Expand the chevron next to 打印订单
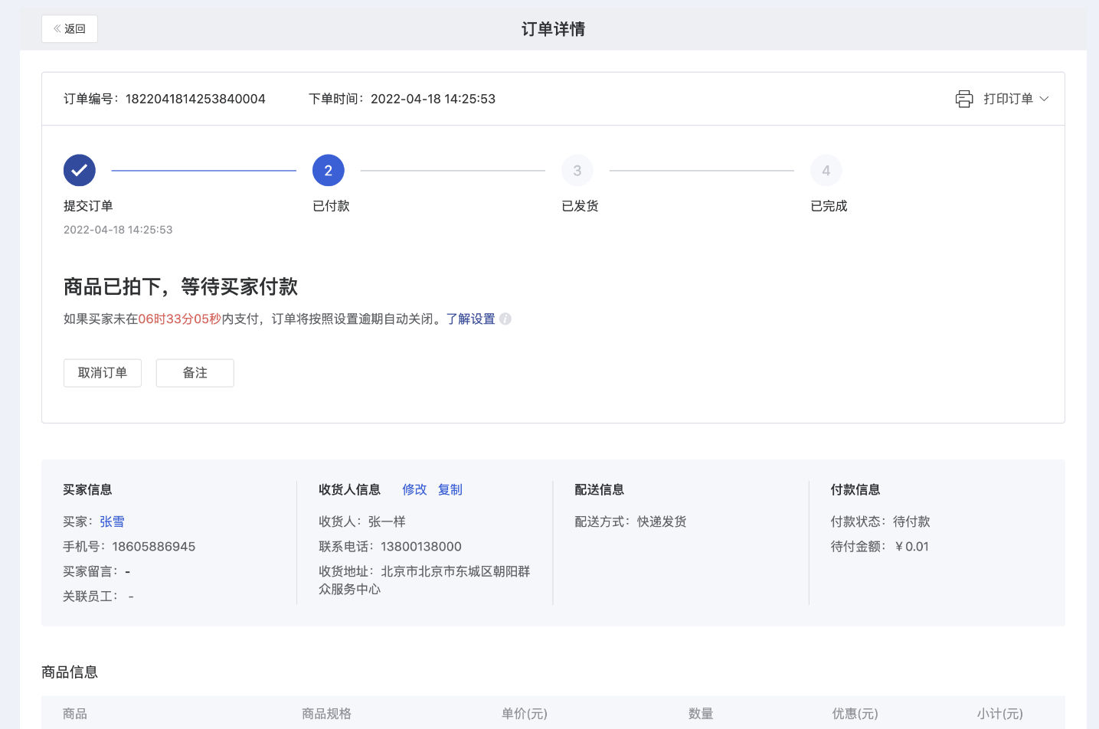 click(1044, 99)
